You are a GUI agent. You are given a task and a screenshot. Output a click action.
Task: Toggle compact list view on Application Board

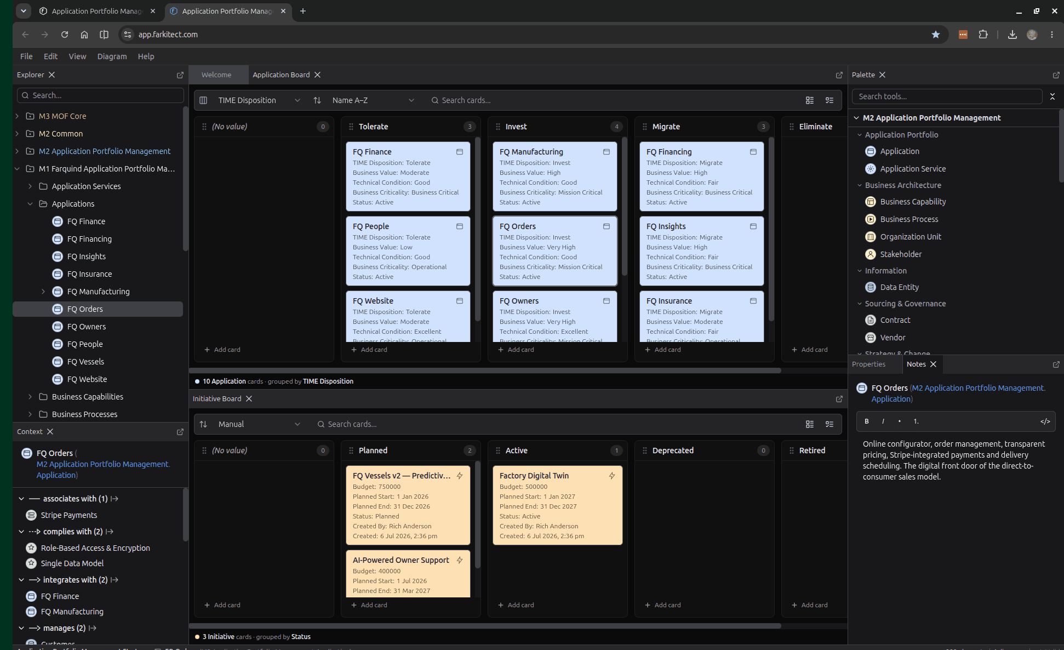click(x=830, y=100)
